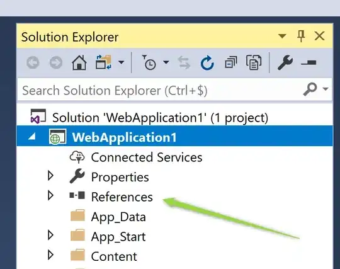Viewport: 340px width, 269px height.
Task: Open the Pending Changes Filter clock icon
Action: tap(149, 62)
